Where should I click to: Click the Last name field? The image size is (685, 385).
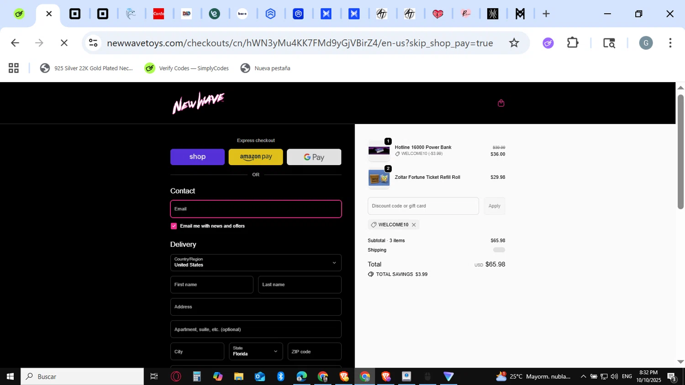(300, 285)
